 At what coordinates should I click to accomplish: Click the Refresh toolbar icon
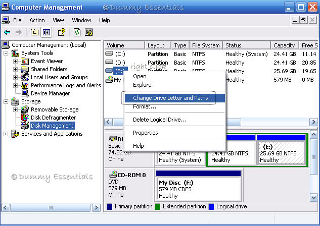[77, 32]
